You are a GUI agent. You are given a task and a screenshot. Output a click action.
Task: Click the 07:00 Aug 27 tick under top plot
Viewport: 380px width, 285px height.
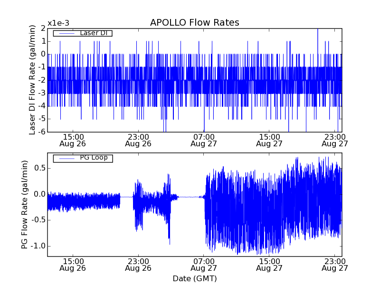203,140
